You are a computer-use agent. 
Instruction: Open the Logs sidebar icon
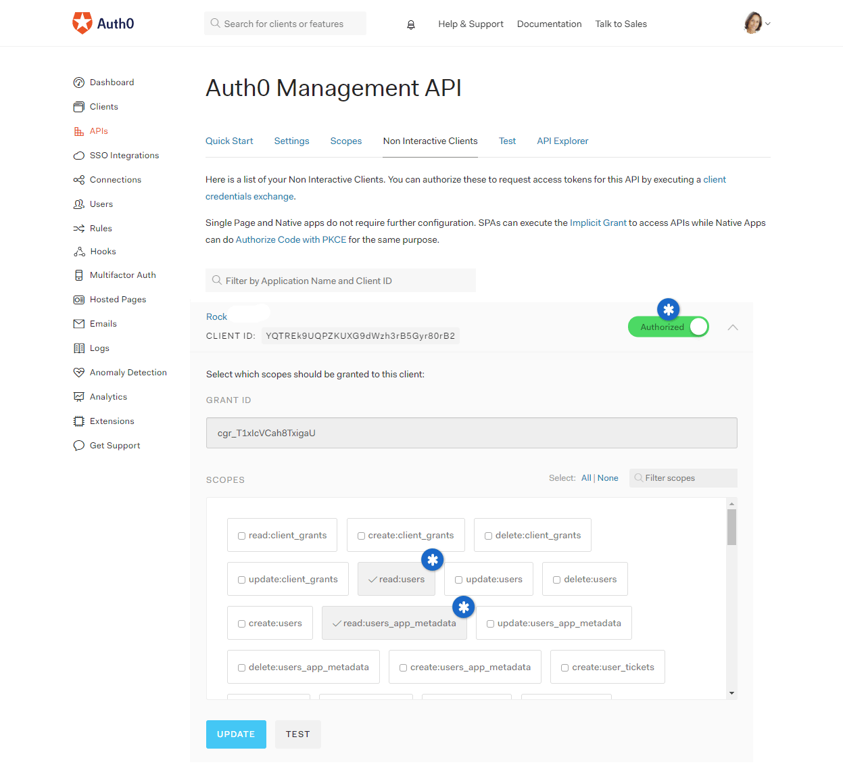click(x=79, y=348)
